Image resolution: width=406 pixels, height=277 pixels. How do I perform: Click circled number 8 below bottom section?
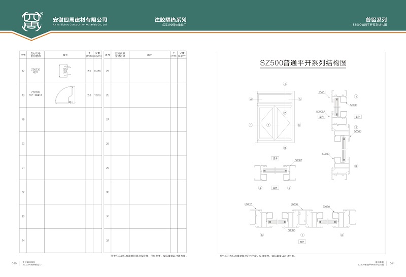(342, 235)
